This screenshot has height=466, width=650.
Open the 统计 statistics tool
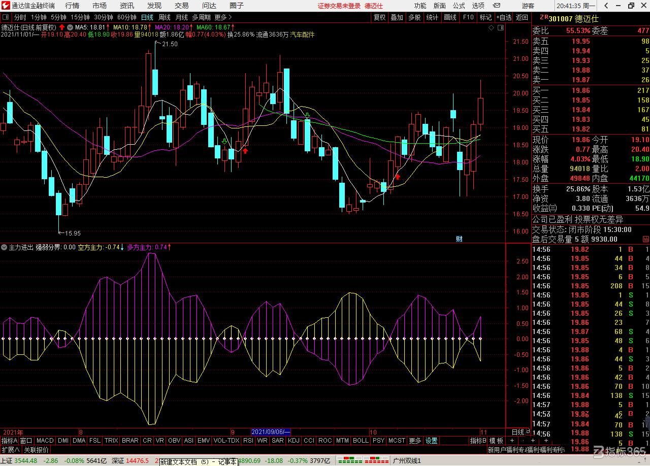432,17
